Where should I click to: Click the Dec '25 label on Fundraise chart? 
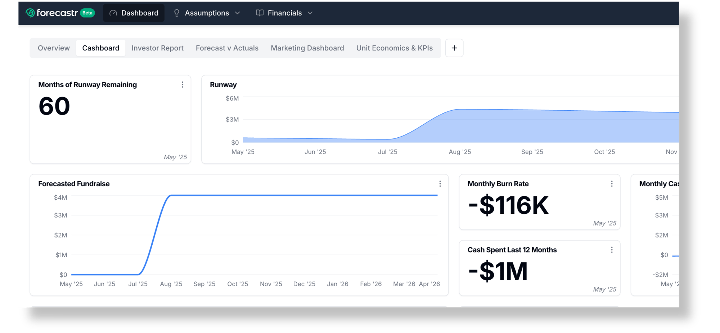[304, 284]
